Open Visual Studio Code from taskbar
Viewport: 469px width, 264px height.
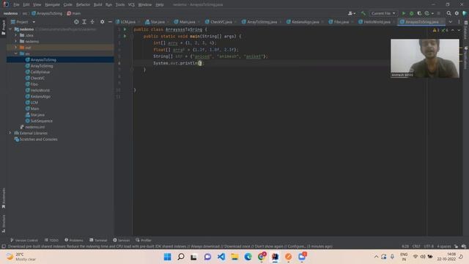click(x=221, y=257)
